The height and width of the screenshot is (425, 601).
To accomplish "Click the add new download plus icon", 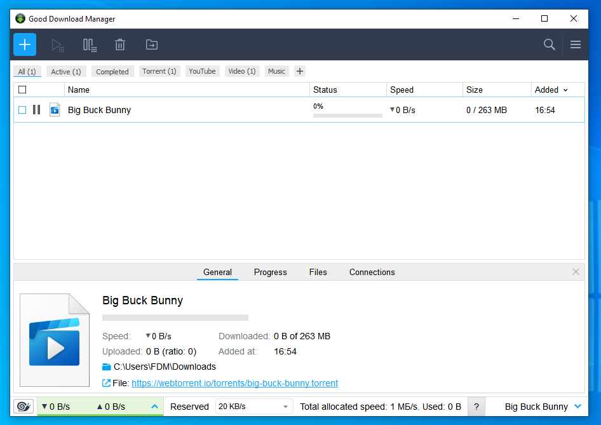I will point(24,44).
